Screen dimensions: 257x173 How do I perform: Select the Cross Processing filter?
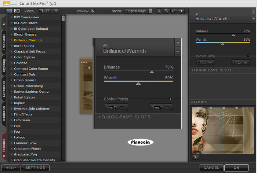28,86
